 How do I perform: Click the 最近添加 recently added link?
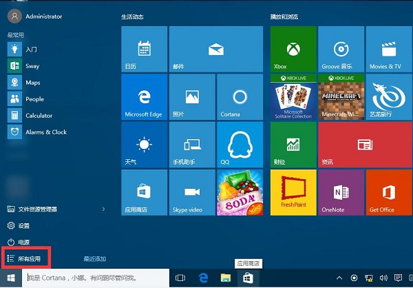point(94,259)
